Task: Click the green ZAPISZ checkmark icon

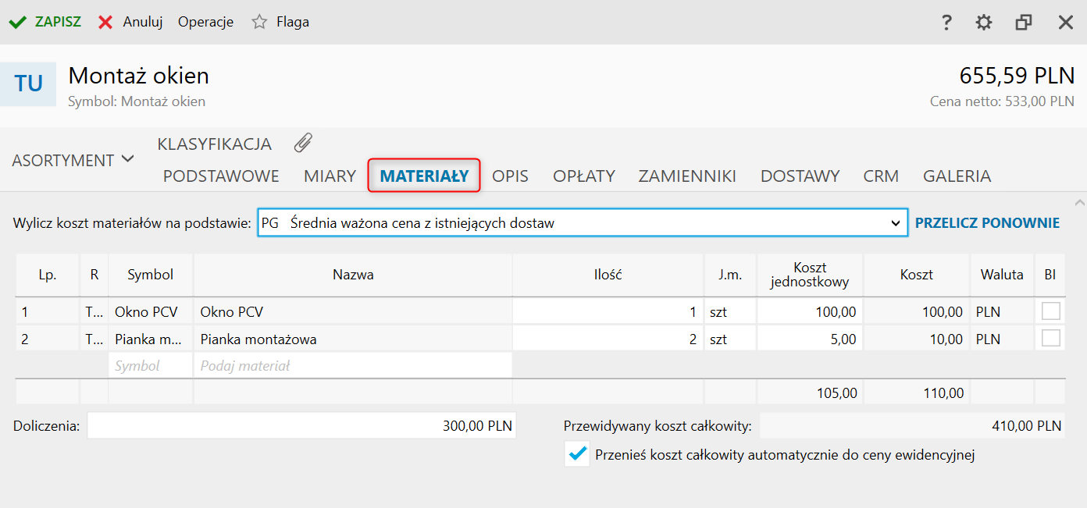Action: click(x=17, y=22)
